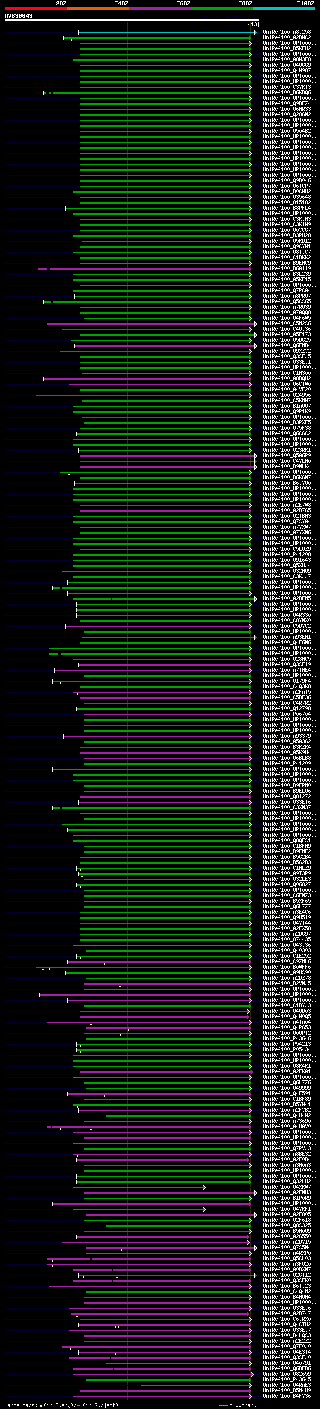320x1409 pixels.
Task: Select the UniRef100_A7RU39 entry
Action: pyautogui.click(x=287, y=307)
